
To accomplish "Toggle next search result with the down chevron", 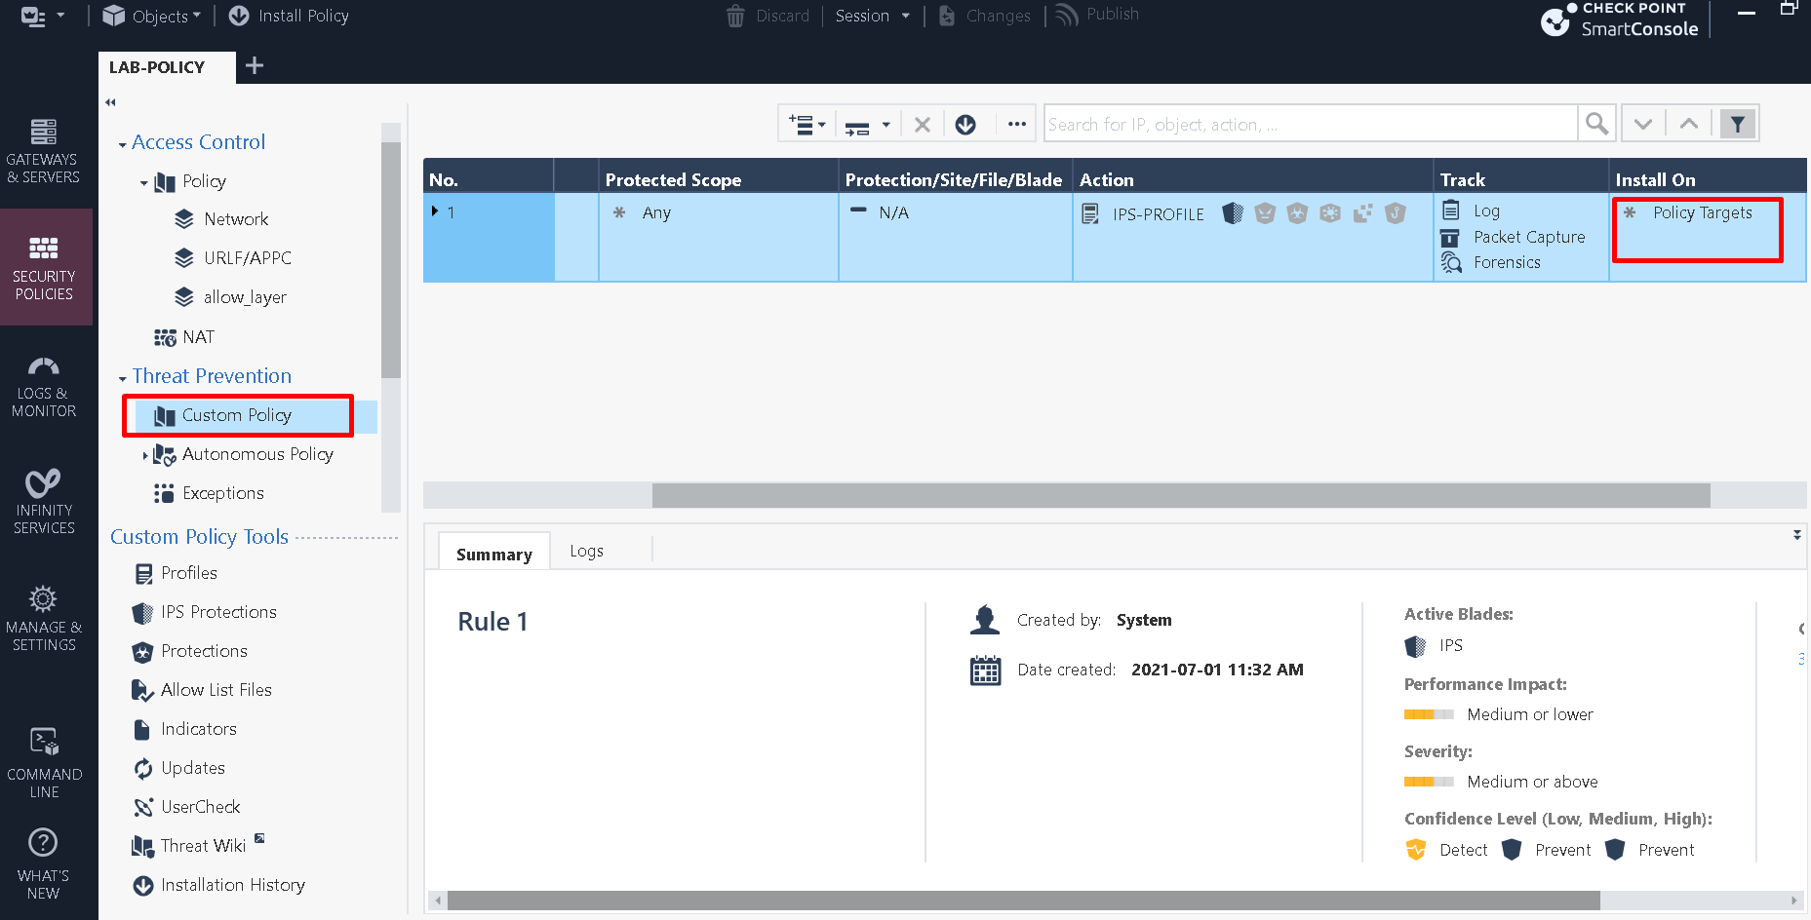I will coord(1643,124).
